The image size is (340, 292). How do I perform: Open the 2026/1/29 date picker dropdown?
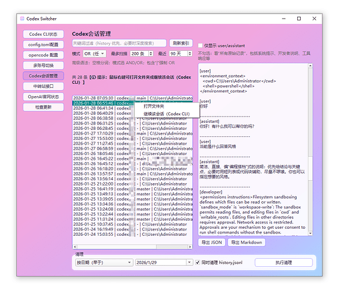coord(189,263)
